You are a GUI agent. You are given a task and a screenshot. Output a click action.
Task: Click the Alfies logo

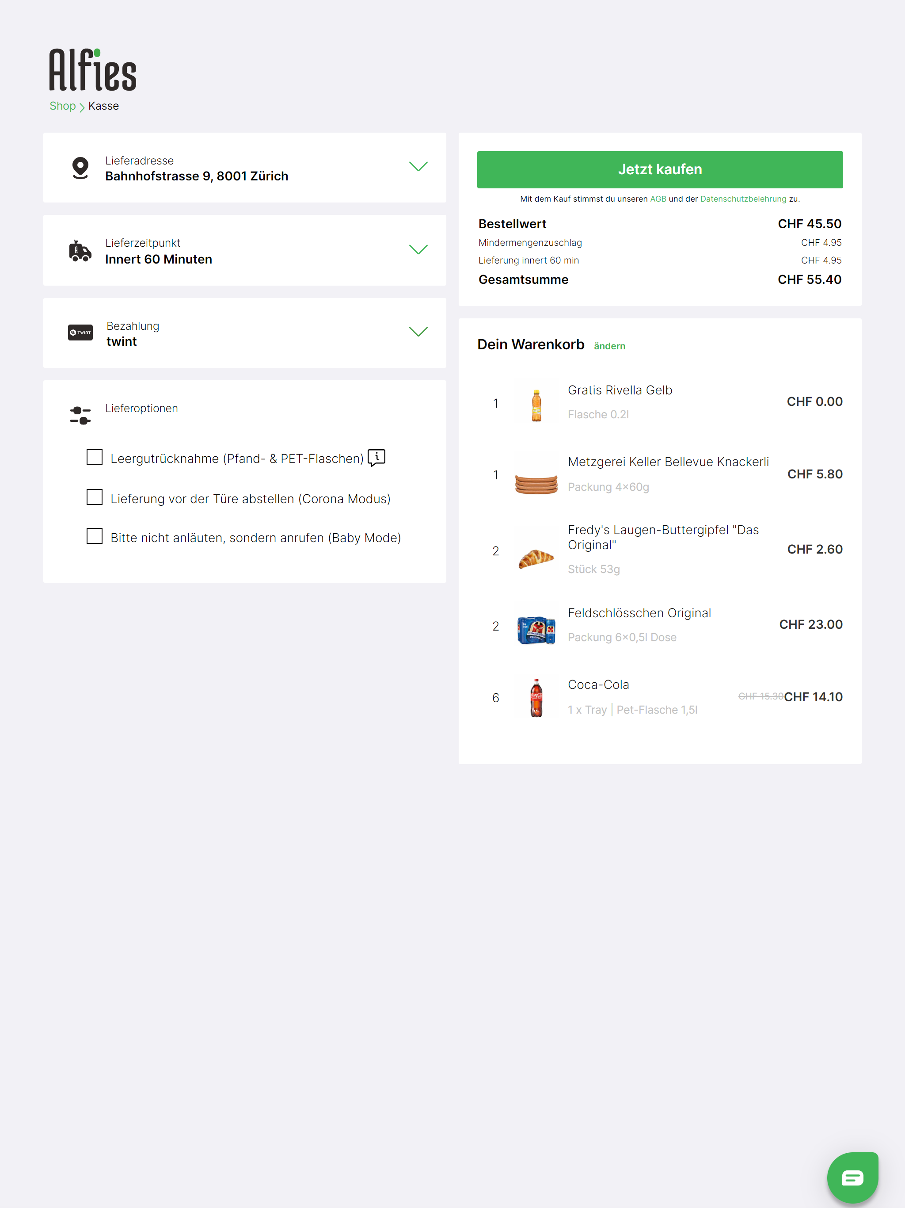92,69
